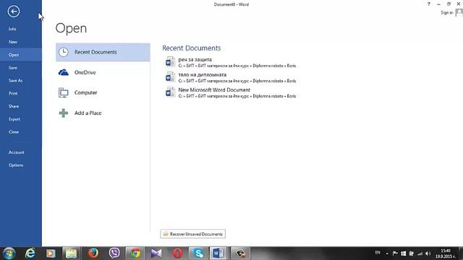Select Close in the backstage menu
The image size is (463, 260).
[x=14, y=131]
